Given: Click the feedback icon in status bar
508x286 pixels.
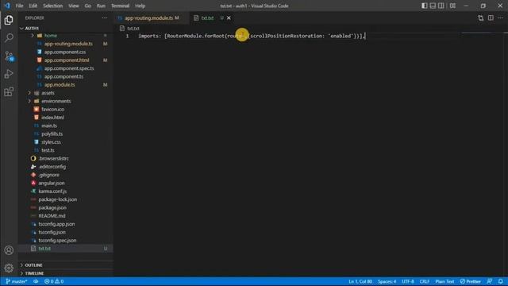Looking at the screenshot, I should coord(490,281).
